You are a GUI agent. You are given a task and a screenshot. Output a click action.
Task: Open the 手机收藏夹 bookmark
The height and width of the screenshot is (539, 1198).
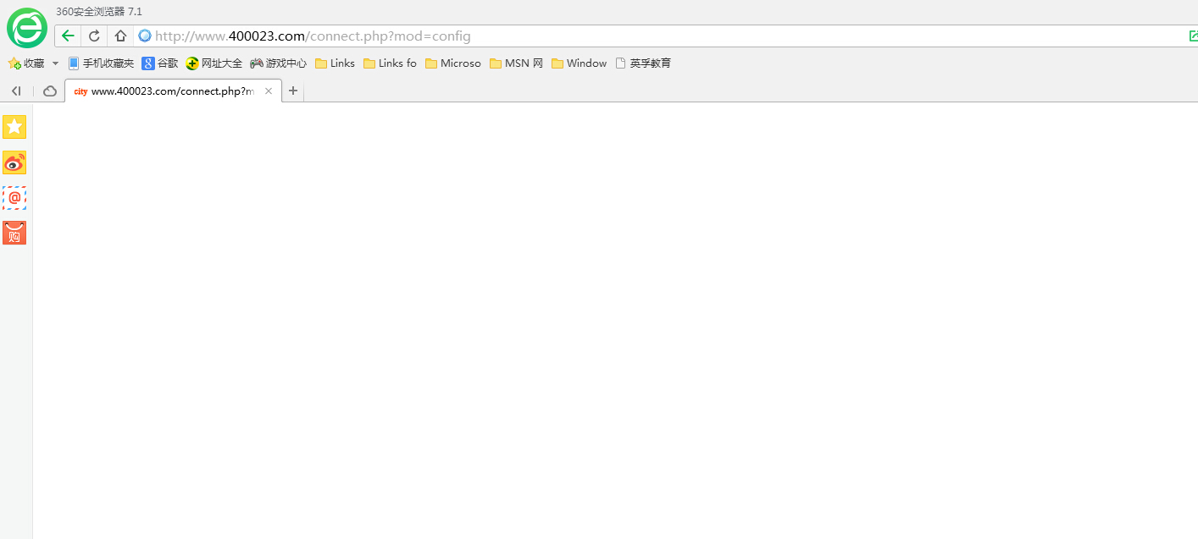tap(101, 63)
